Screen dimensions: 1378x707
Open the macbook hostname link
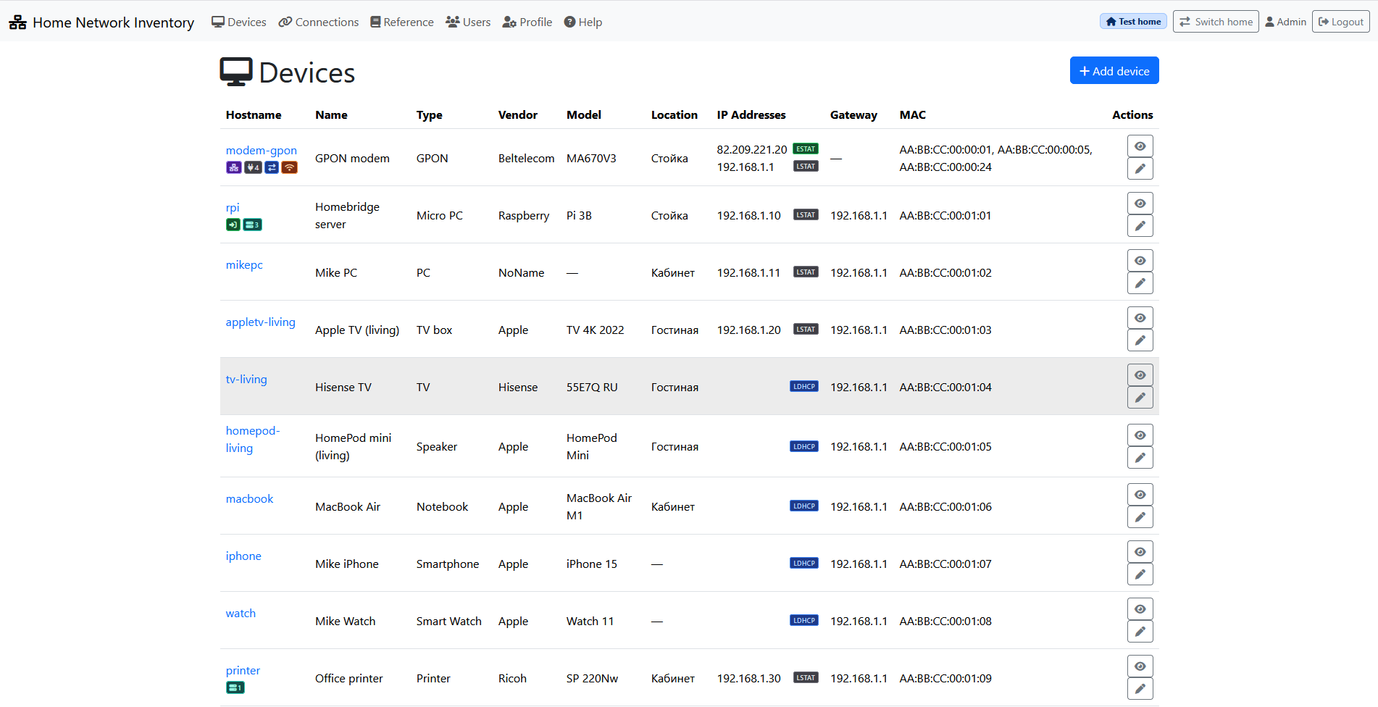(250, 498)
